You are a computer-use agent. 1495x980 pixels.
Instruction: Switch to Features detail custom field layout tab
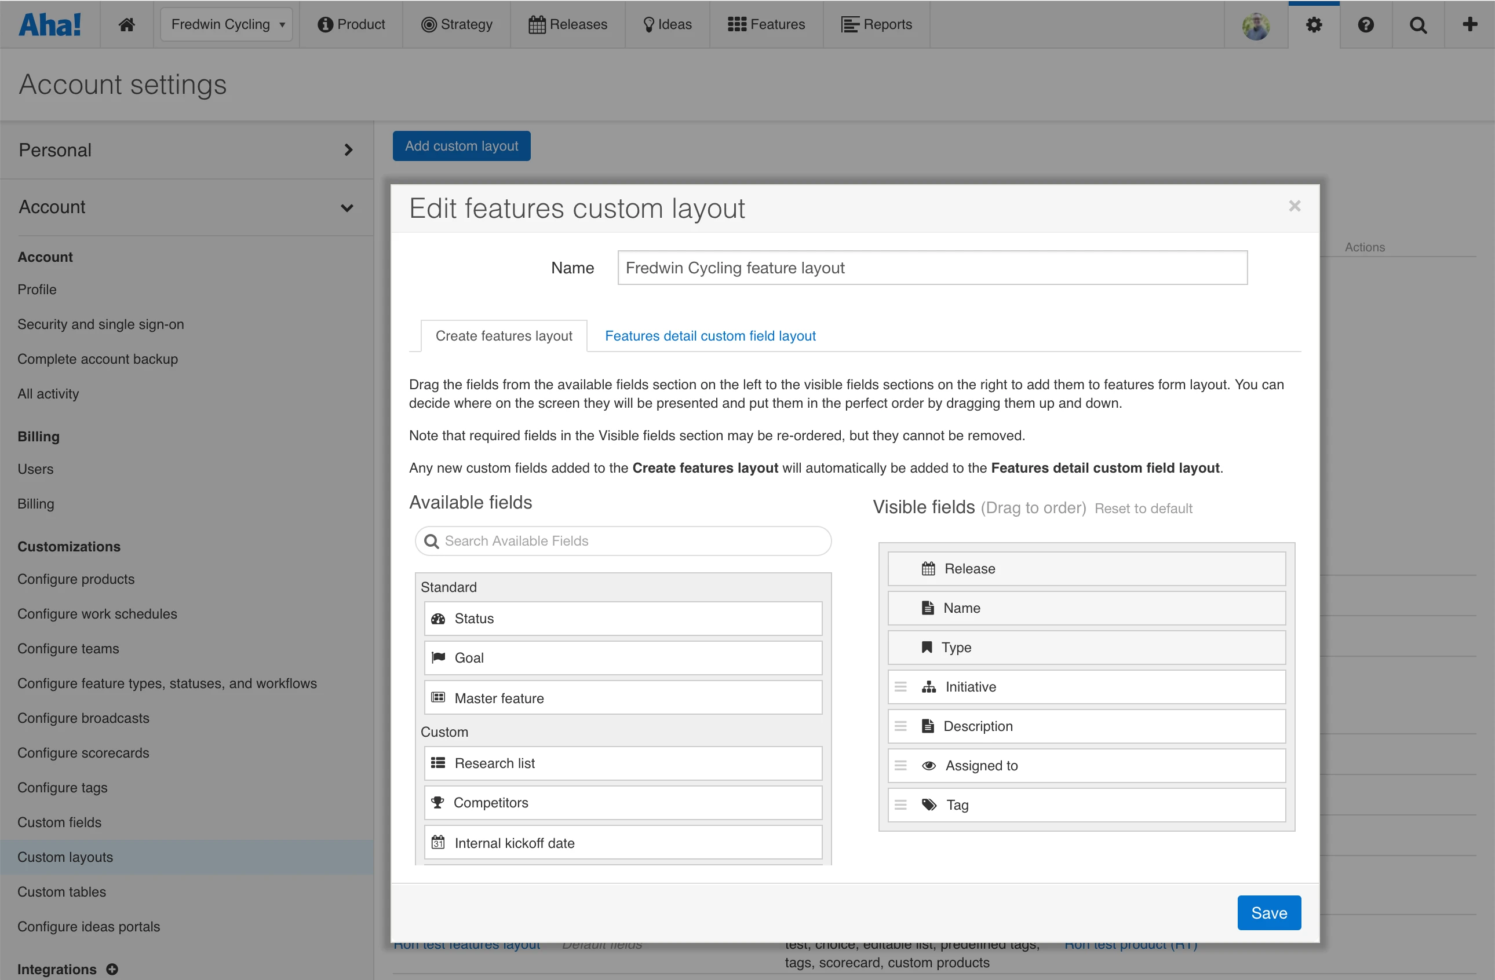pyautogui.click(x=710, y=335)
